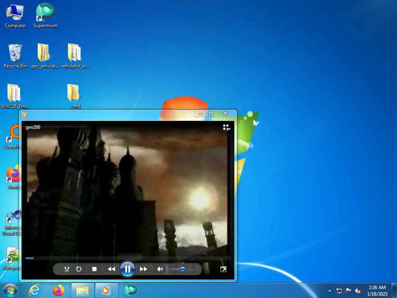Screen dimensions: 397x298
Task: Stop the video with the square button
Action: 95,269
